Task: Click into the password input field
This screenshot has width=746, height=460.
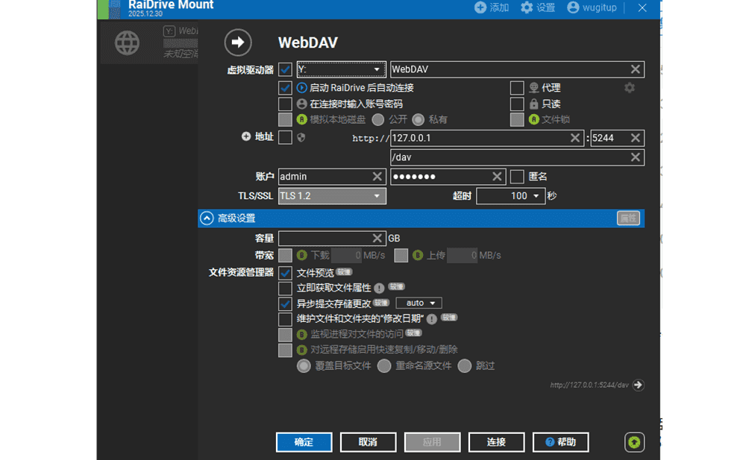Action: coord(440,177)
